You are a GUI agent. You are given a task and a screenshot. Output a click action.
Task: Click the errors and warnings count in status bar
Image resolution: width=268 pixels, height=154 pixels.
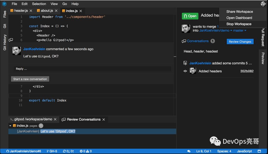86,151
